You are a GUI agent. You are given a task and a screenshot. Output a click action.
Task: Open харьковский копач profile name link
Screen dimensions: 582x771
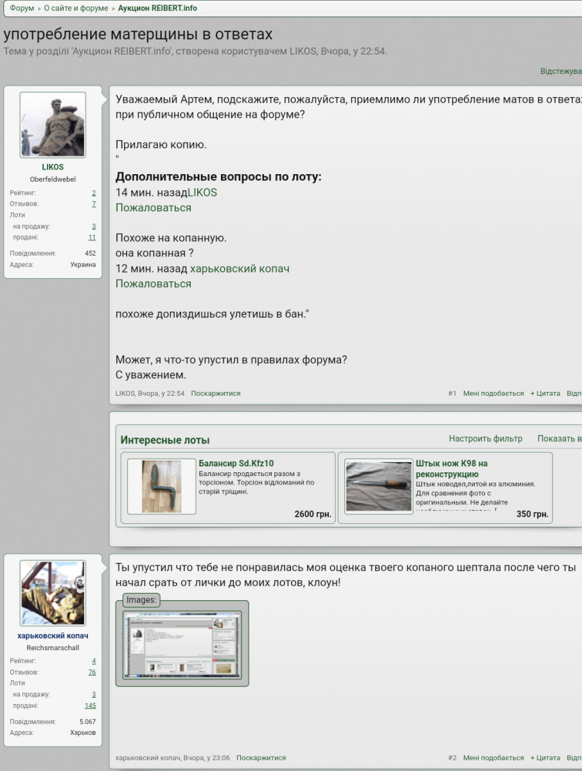53,635
